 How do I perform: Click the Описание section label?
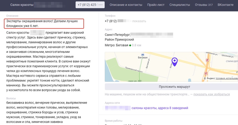12,16
